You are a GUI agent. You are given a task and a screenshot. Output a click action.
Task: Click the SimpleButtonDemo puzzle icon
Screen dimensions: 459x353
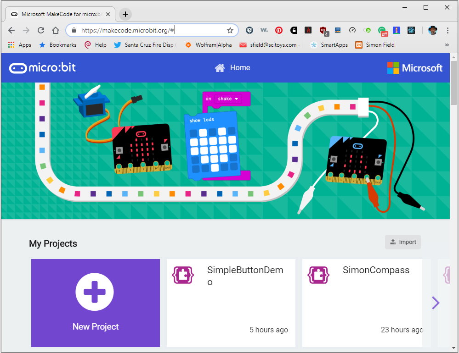coord(183,275)
